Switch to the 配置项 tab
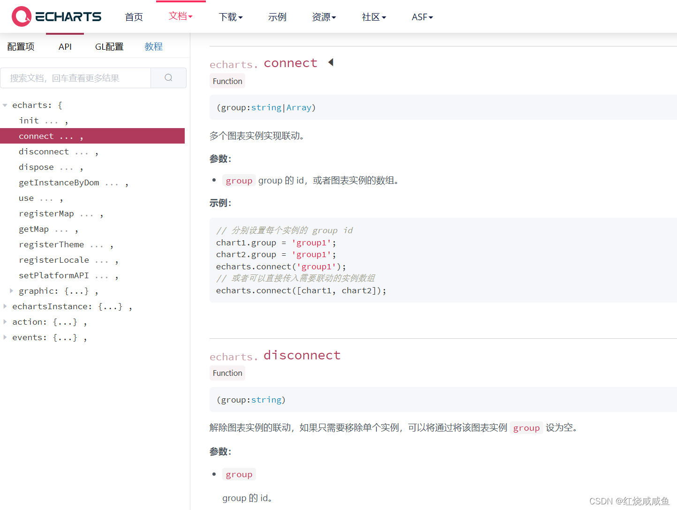677x510 pixels. point(21,46)
